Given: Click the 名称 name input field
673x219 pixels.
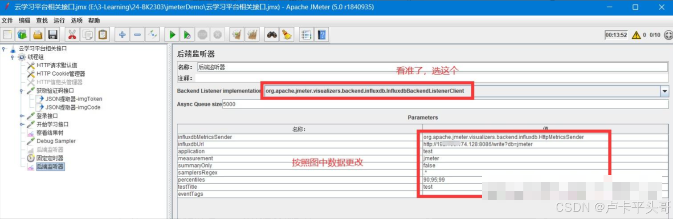Looking at the screenshot, I should pos(432,67).
